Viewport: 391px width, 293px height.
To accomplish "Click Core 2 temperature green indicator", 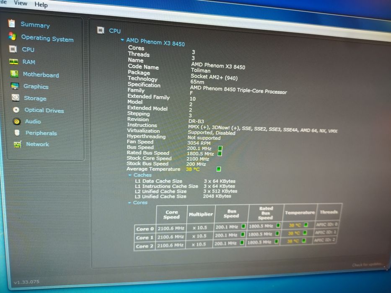I will [x=304, y=240].
